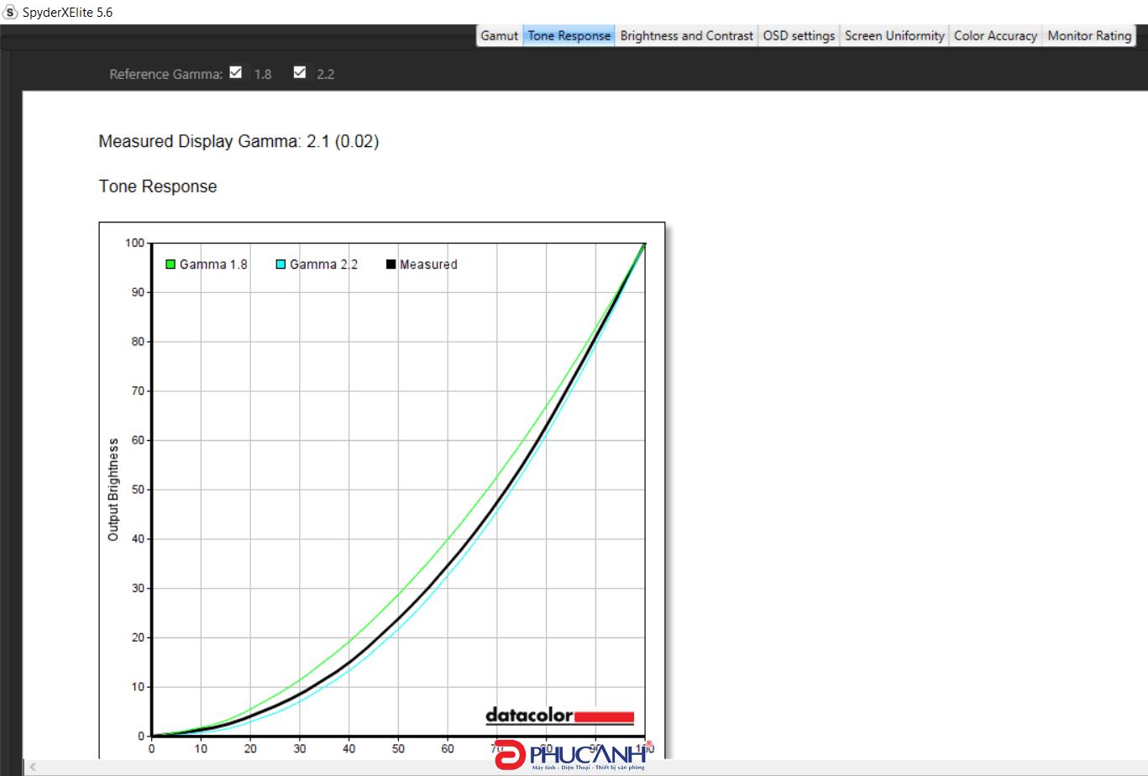Toggle the 1.8 reference gamma checkbox
Viewport: 1148px width, 776px height.
(x=236, y=72)
